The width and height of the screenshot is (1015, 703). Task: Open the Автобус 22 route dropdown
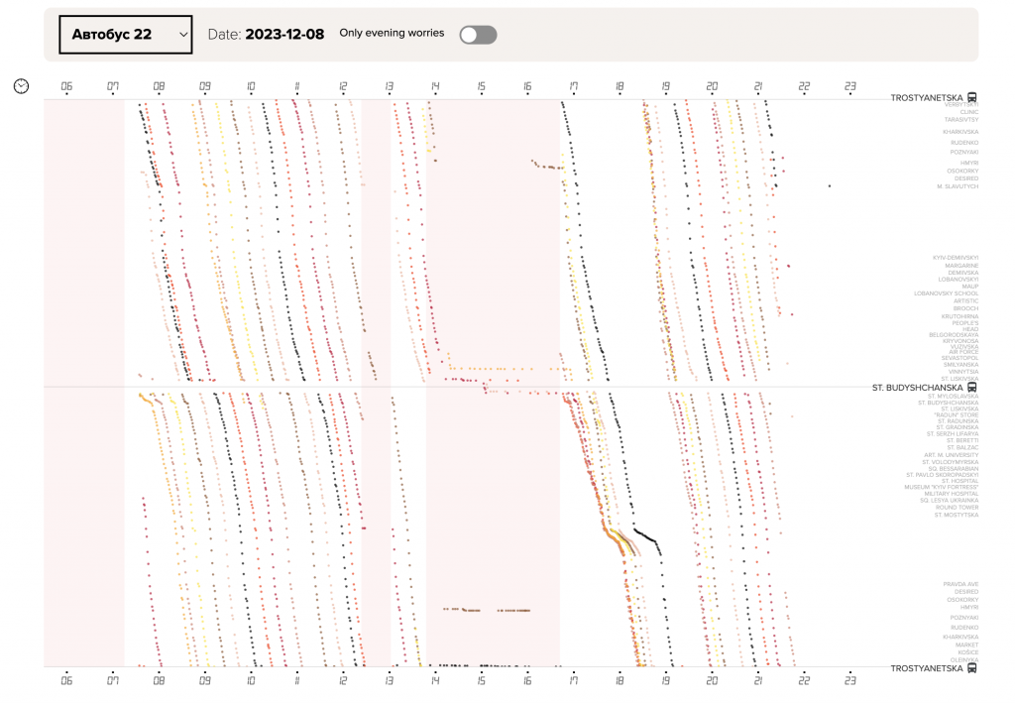(126, 33)
